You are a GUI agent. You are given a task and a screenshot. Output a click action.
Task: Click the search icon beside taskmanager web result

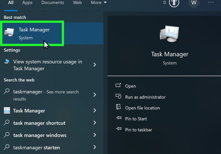coord(7,91)
